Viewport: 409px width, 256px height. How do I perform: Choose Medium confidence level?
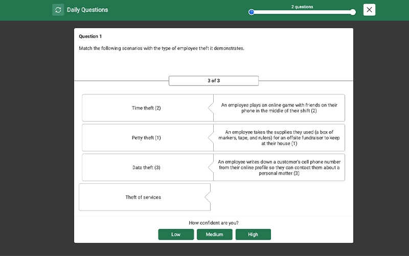tap(214, 234)
